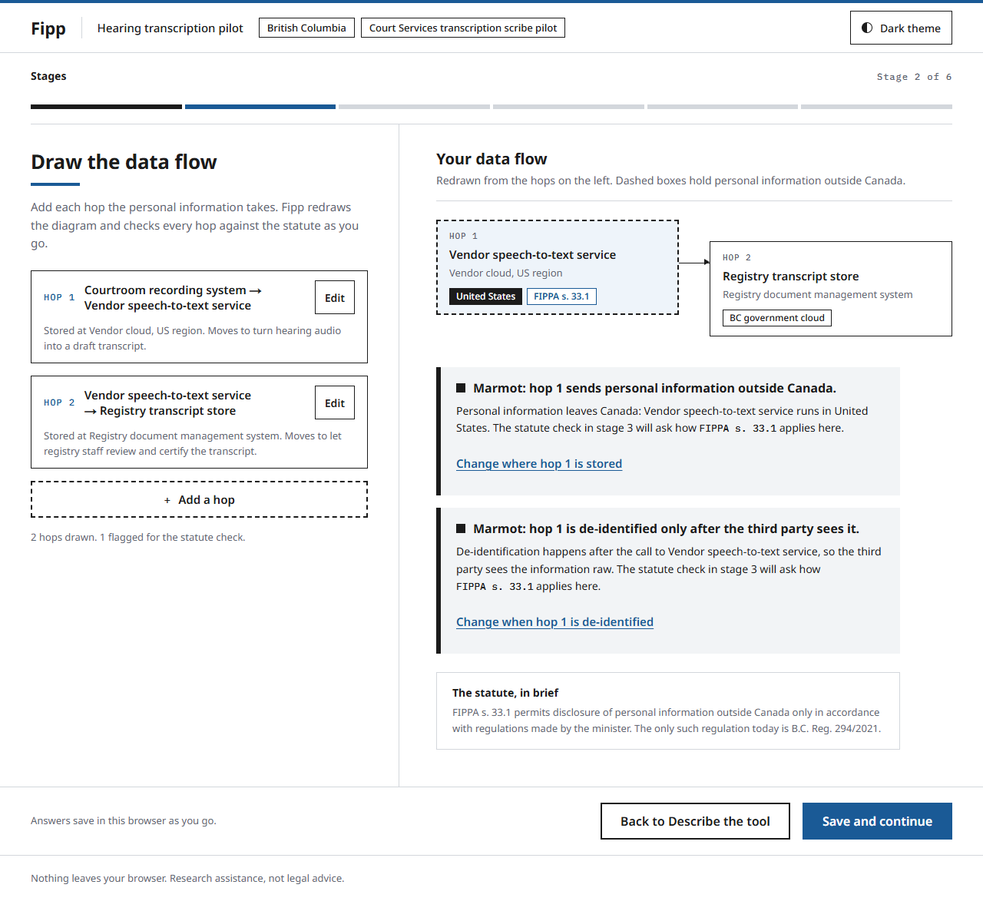Image resolution: width=983 pixels, height=901 pixels.
Task: Toggle the Dark theme button
Action: (x=901, y=28)
